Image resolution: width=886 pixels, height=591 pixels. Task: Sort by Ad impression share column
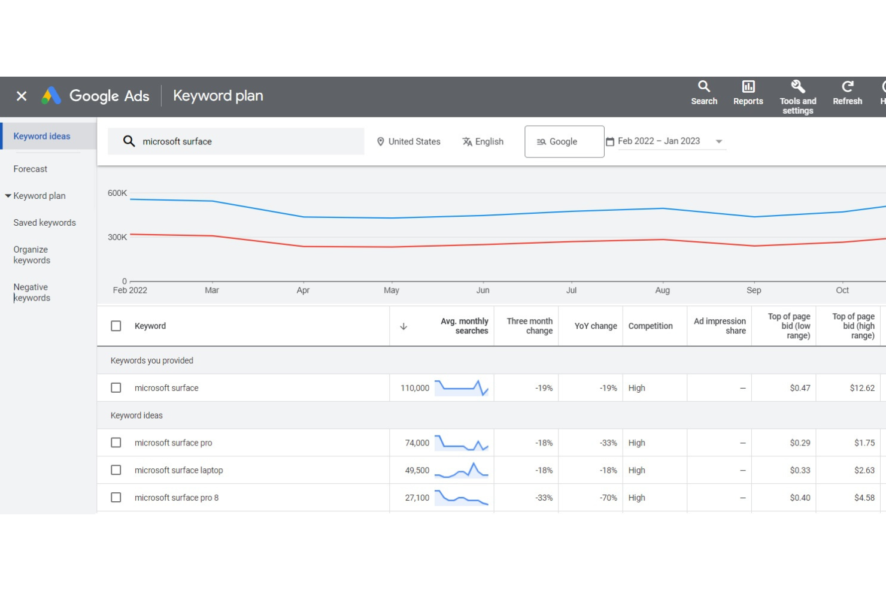[720, 326]
